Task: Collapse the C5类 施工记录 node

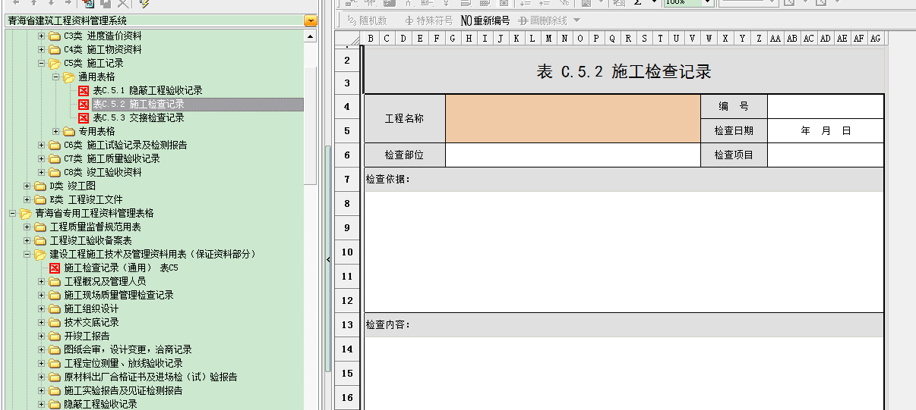Action: tap(42, 63)
